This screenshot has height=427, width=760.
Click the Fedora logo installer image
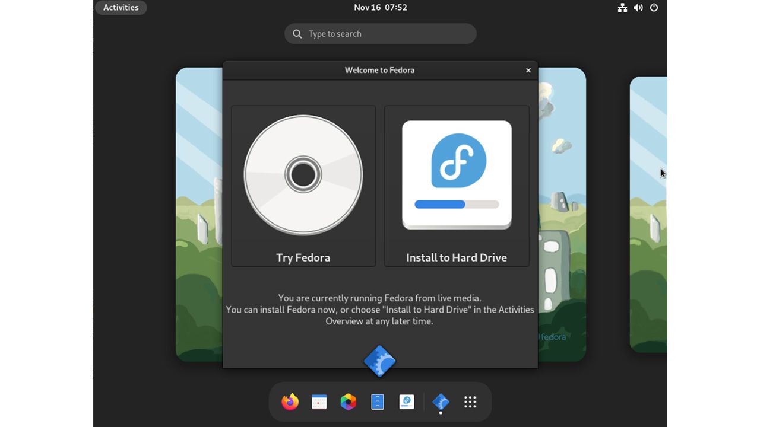(x=457, y=175)
